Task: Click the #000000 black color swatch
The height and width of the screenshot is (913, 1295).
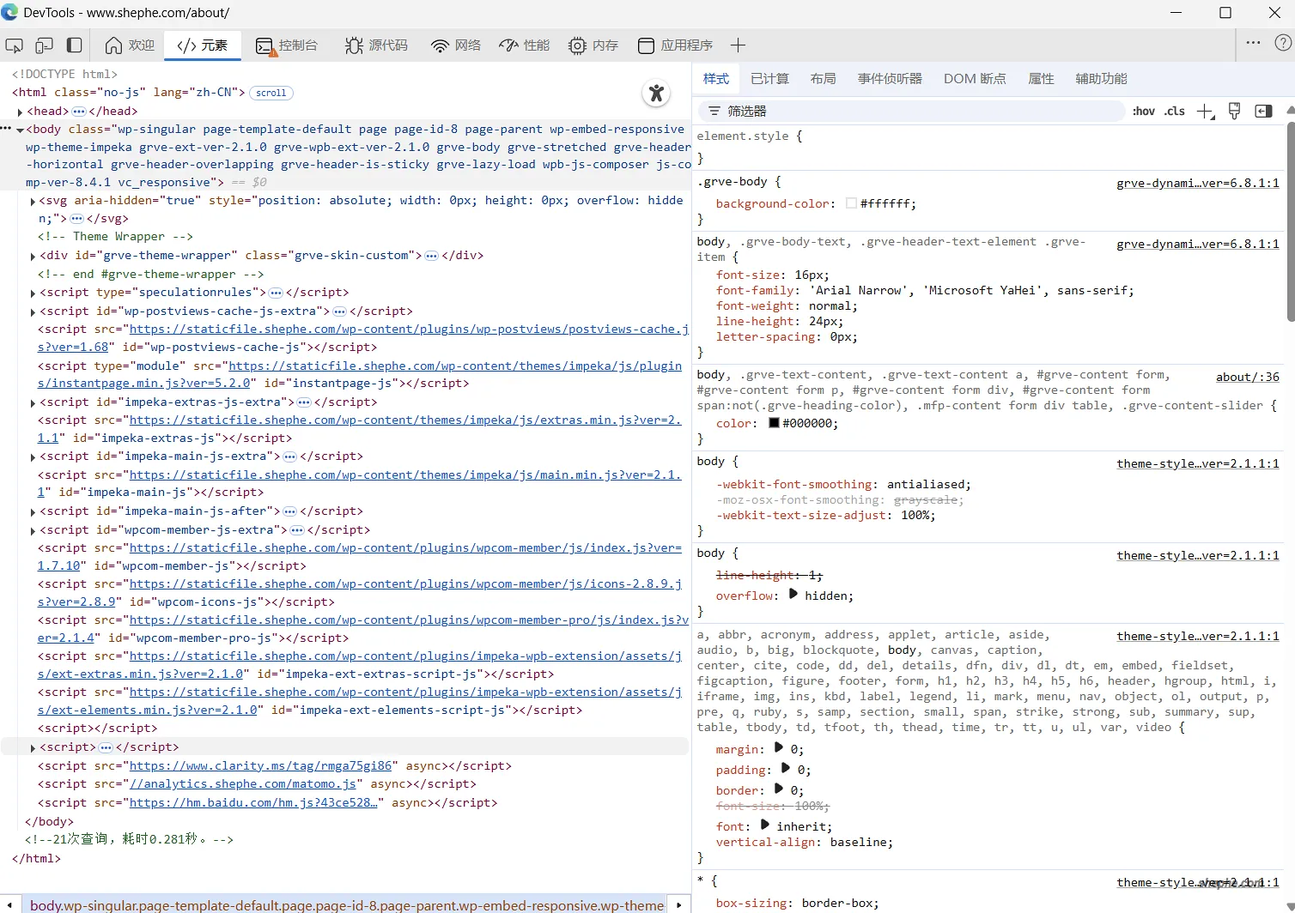Action: click(x=774, y=423)
